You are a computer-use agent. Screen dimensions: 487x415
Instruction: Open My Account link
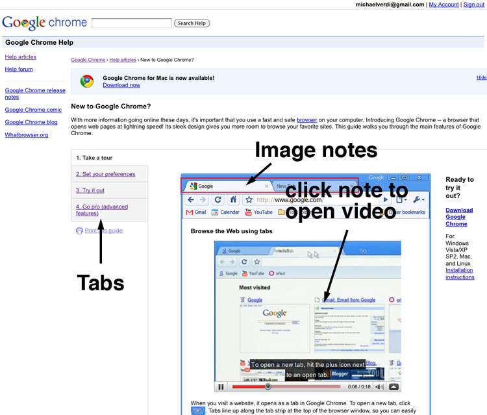[443, 5]
